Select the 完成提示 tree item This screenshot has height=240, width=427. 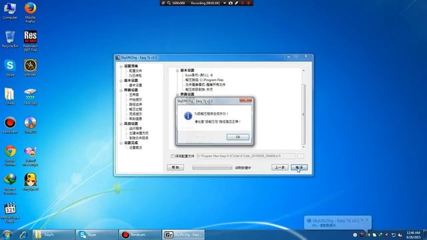pyautogui.click(x=135, y=114)
